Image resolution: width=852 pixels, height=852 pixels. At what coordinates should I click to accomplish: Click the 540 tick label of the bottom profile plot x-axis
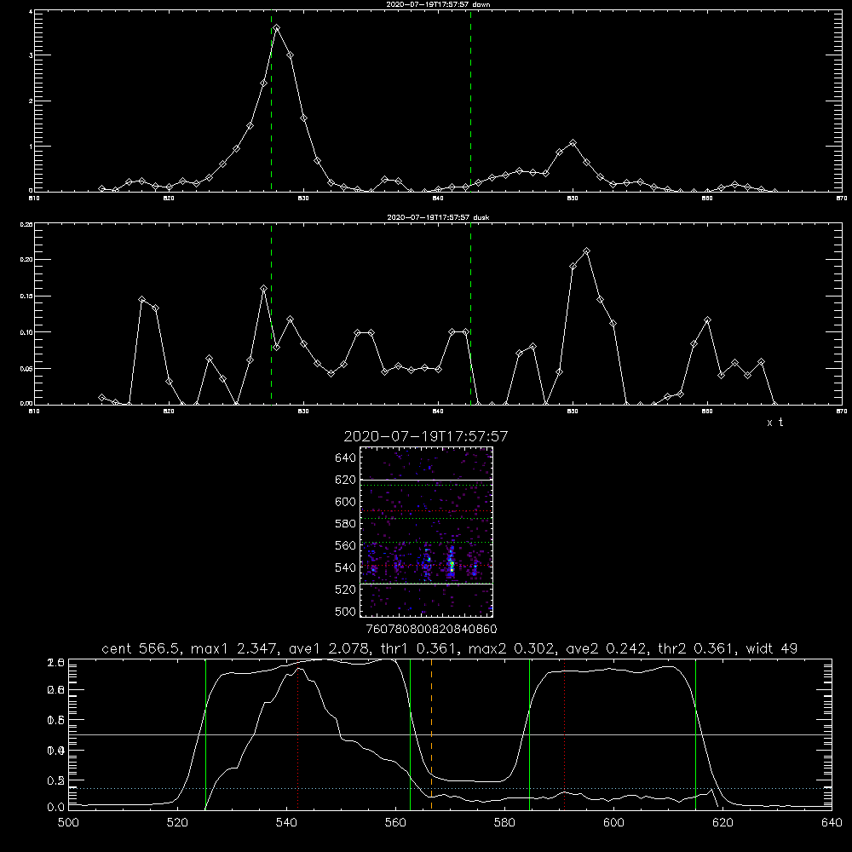point(286,823)
